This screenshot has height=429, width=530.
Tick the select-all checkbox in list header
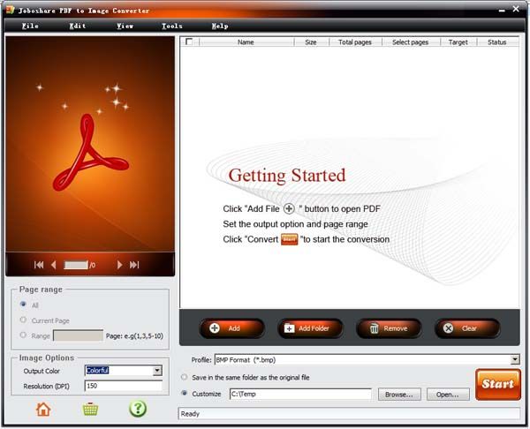click(189, 41)
